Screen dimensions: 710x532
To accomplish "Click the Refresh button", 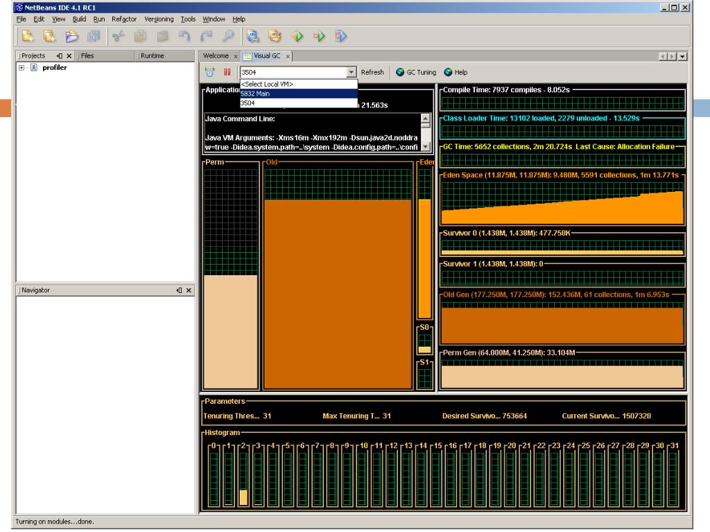I will 372,72.
